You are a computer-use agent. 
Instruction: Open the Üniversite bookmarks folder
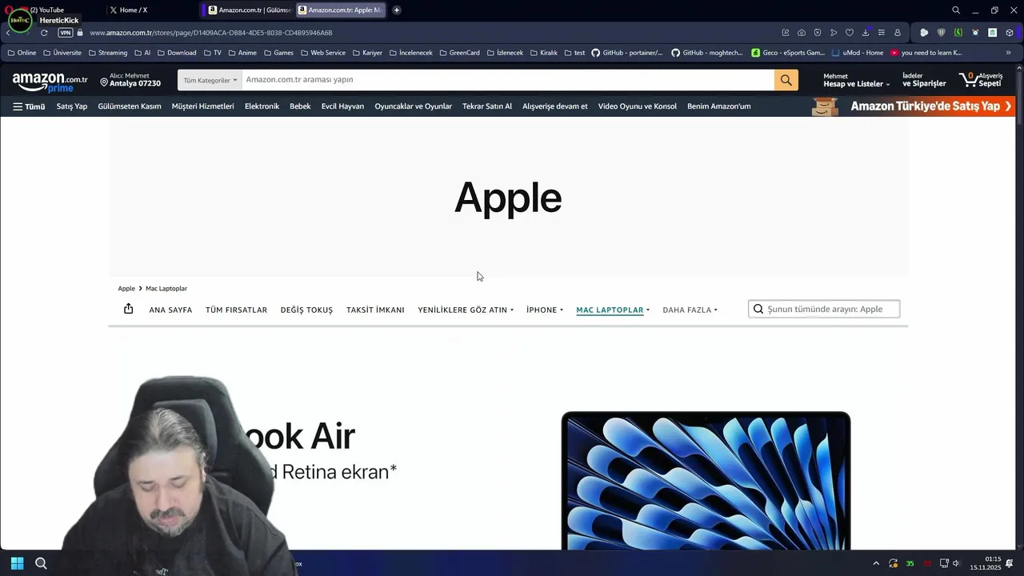pyautogui.click(x=62, y=53)
